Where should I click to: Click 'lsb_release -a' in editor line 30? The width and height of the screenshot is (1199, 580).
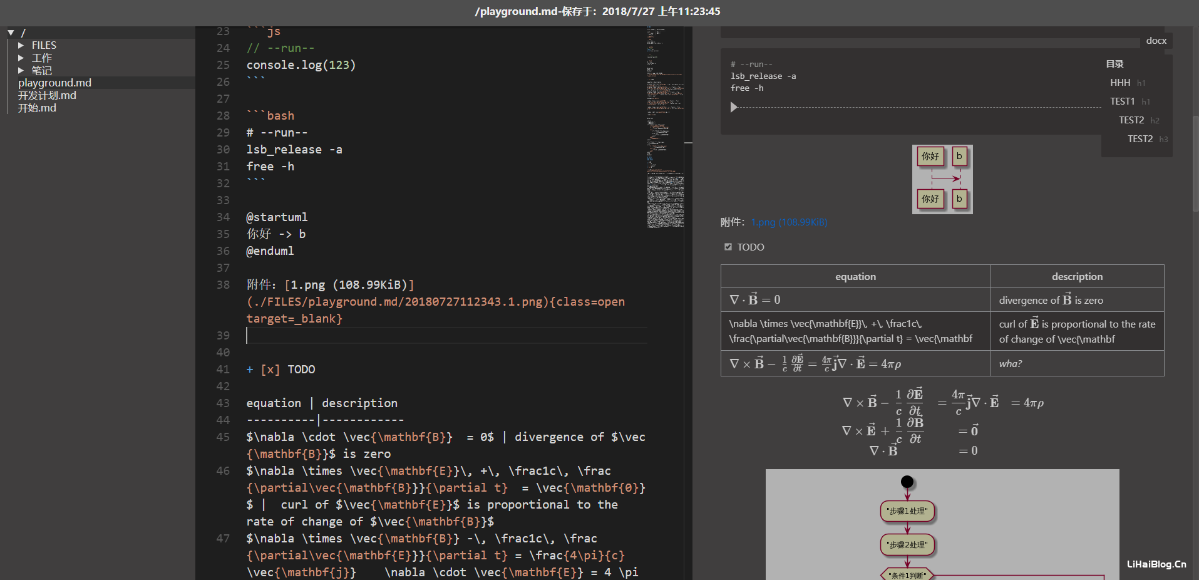(x=294, y=150)
